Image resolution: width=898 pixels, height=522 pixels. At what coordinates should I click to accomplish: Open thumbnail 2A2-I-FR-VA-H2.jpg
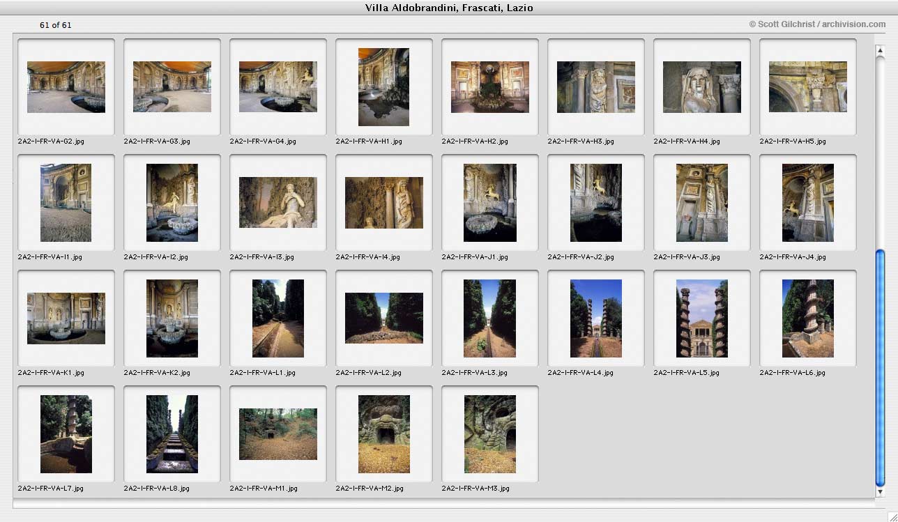click(490, 87)
